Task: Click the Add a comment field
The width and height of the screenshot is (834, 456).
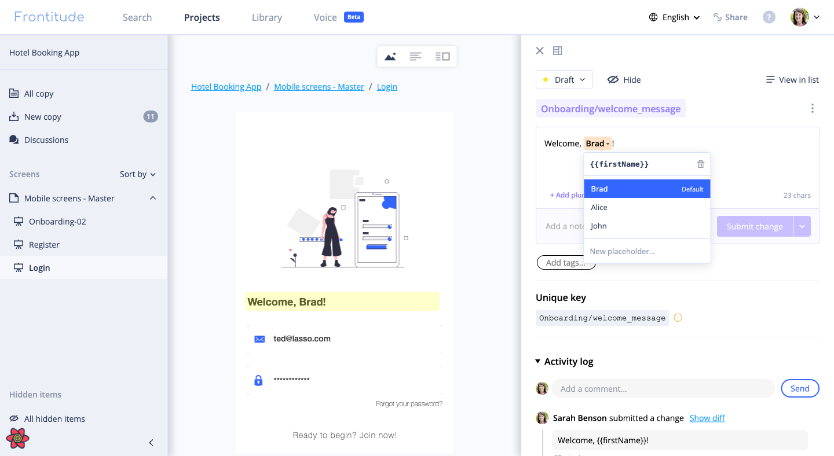Action: (x=663, y=388)
